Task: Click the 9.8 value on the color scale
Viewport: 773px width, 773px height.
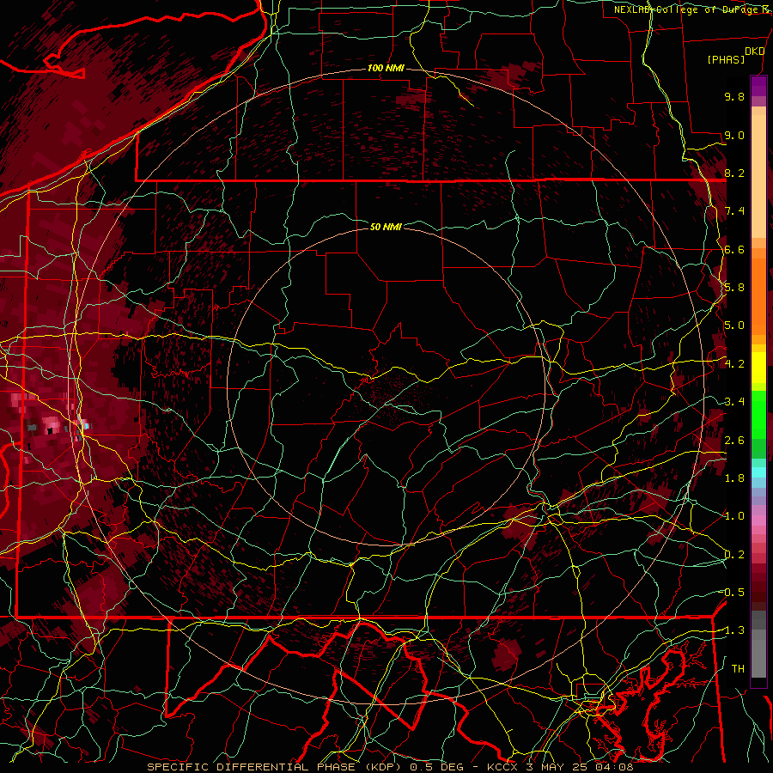Action: point(734,96)
